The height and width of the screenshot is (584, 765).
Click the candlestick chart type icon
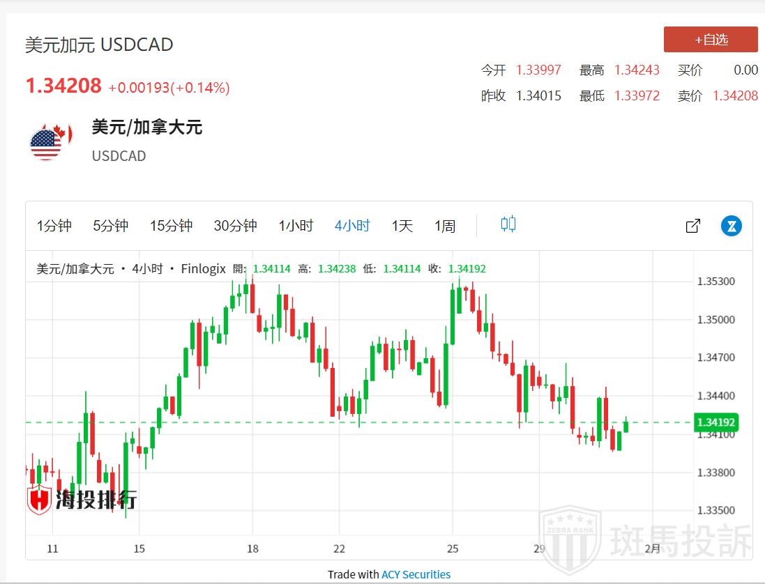[x=508, y=224]
